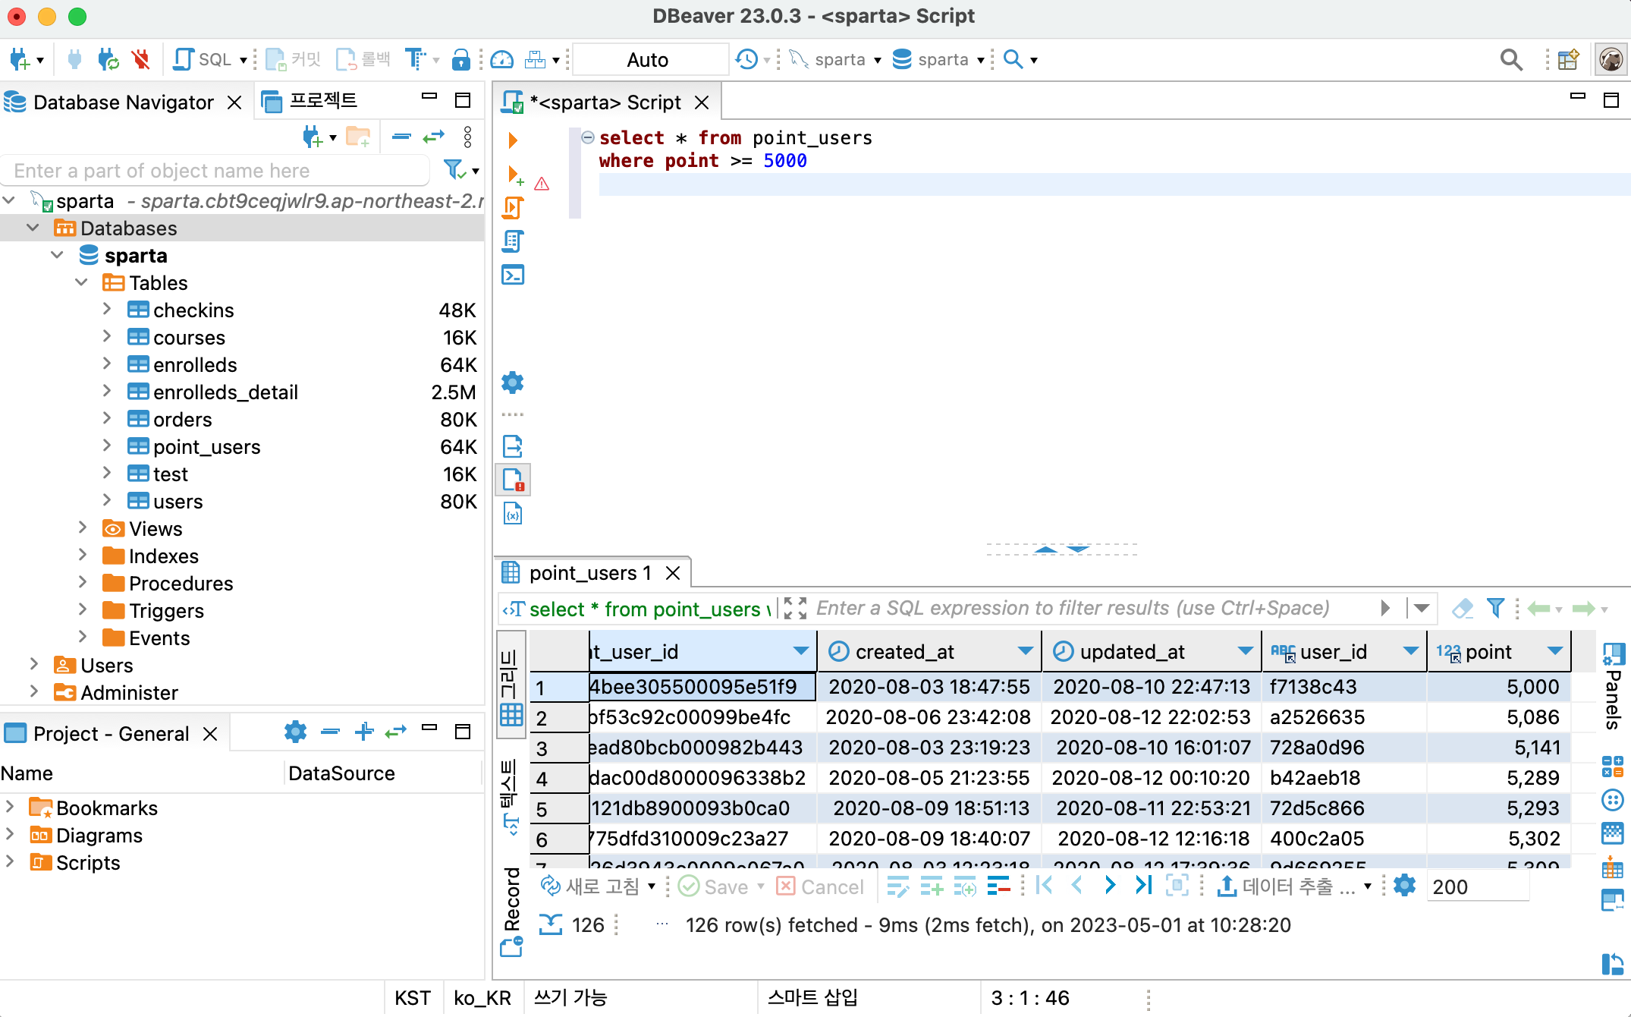Viewport: 1631px width, 1017px height.
Task: Click the SQL variables (x) panel icon
Action: click(x=513, y=514)
